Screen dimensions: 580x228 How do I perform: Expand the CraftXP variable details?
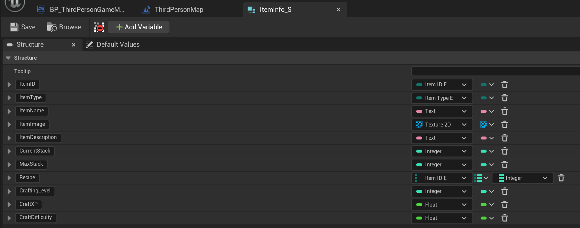(9, 205)
